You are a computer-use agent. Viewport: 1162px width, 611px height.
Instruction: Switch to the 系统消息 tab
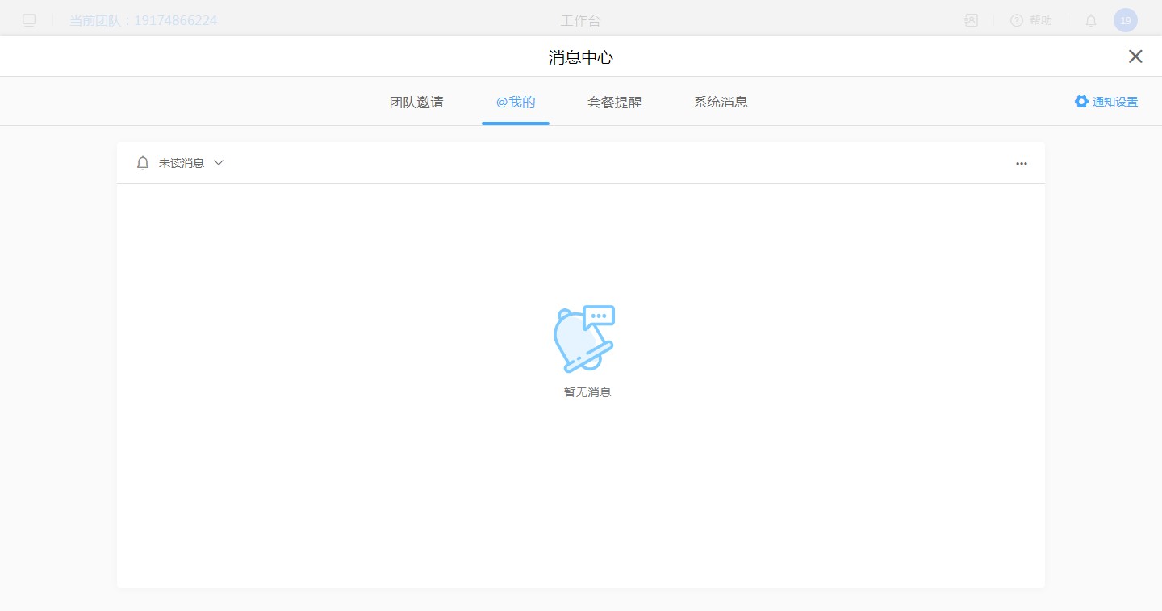coord(721,103)
